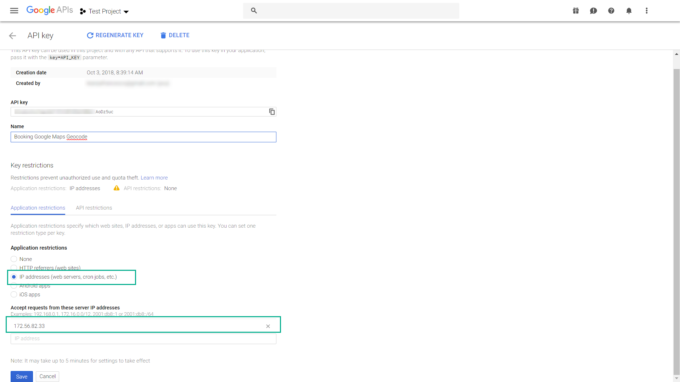The width and height of the screenshot is (680, 382).
Task: Click the IP addresses summary value
Action: (x=85, y=188)
